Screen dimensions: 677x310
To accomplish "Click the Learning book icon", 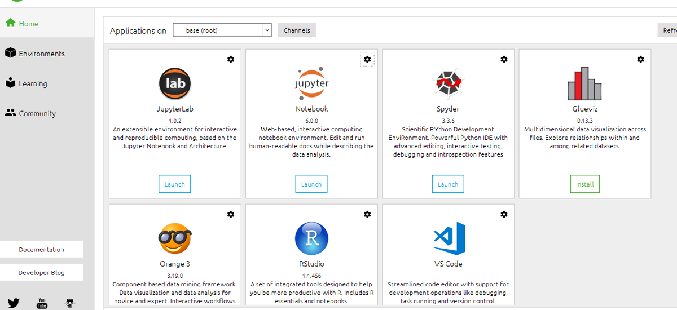I will point(10,83).
